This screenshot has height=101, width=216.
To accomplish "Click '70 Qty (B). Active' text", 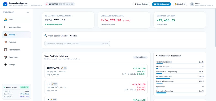I will [x=56, y=72].
